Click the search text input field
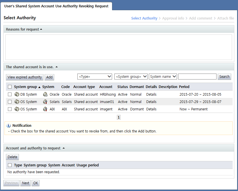The height and width of the screenshot is (191, 238). 197,77
